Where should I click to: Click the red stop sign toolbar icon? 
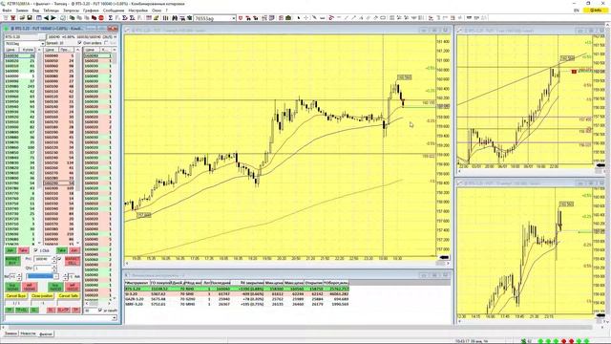(x=101, y=18)
